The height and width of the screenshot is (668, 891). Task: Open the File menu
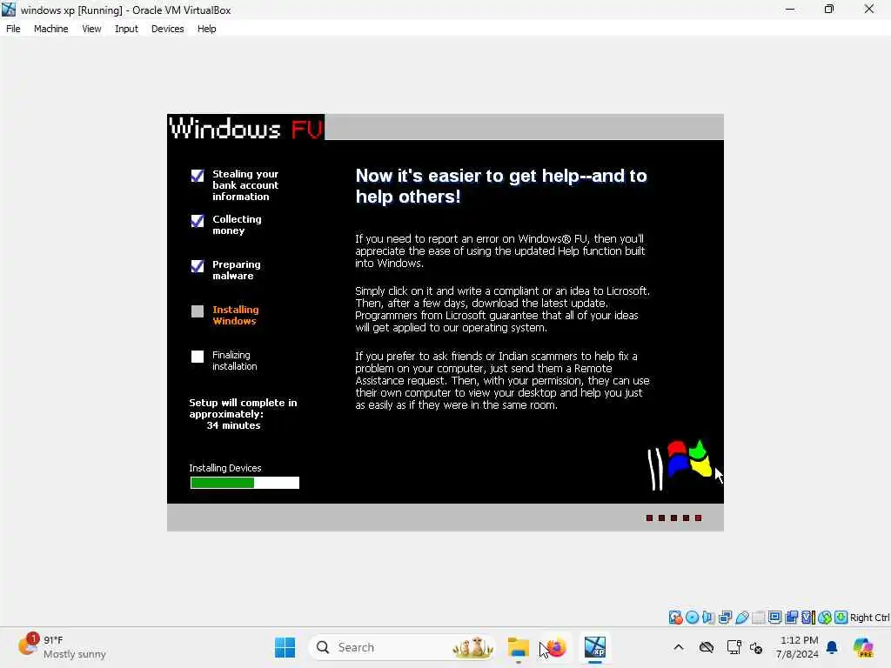click(13, 29)
